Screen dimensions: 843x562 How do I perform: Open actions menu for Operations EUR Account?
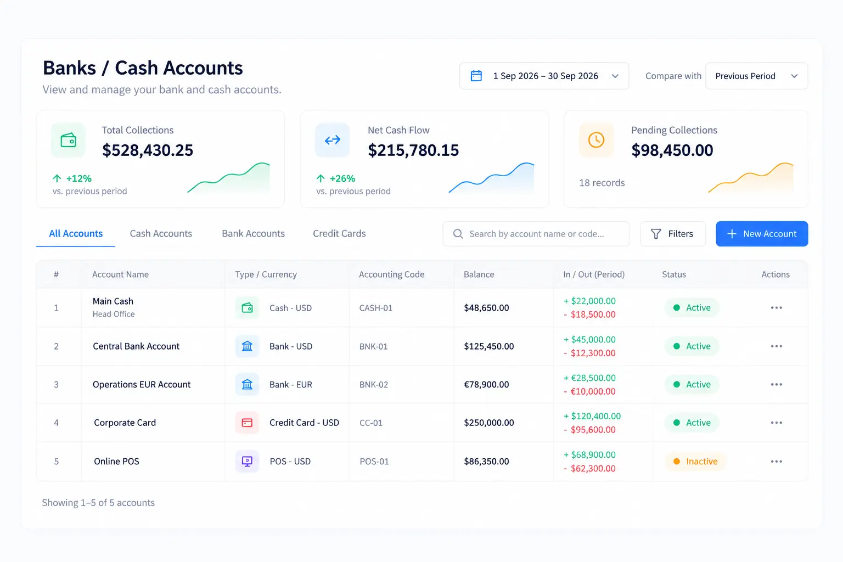click(776, 385)
